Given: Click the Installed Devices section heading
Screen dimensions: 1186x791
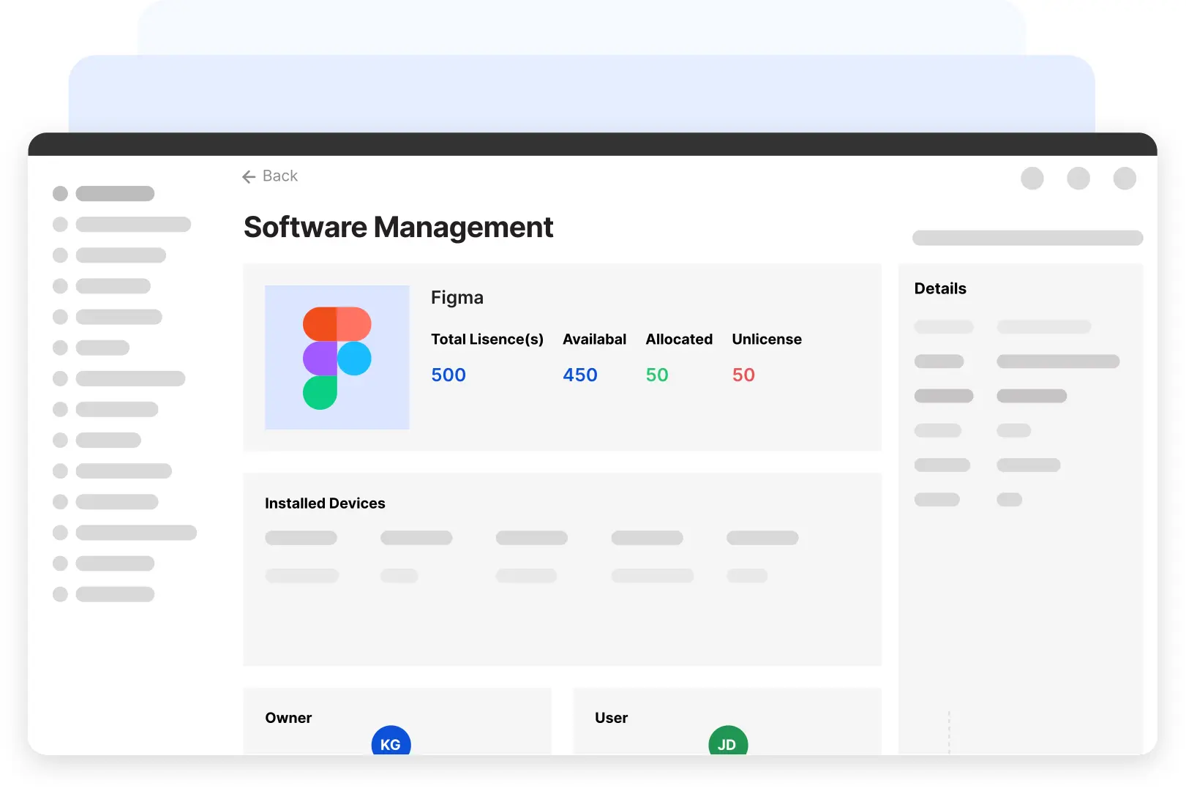Looking at the screenshot, I should coord(325,503).
